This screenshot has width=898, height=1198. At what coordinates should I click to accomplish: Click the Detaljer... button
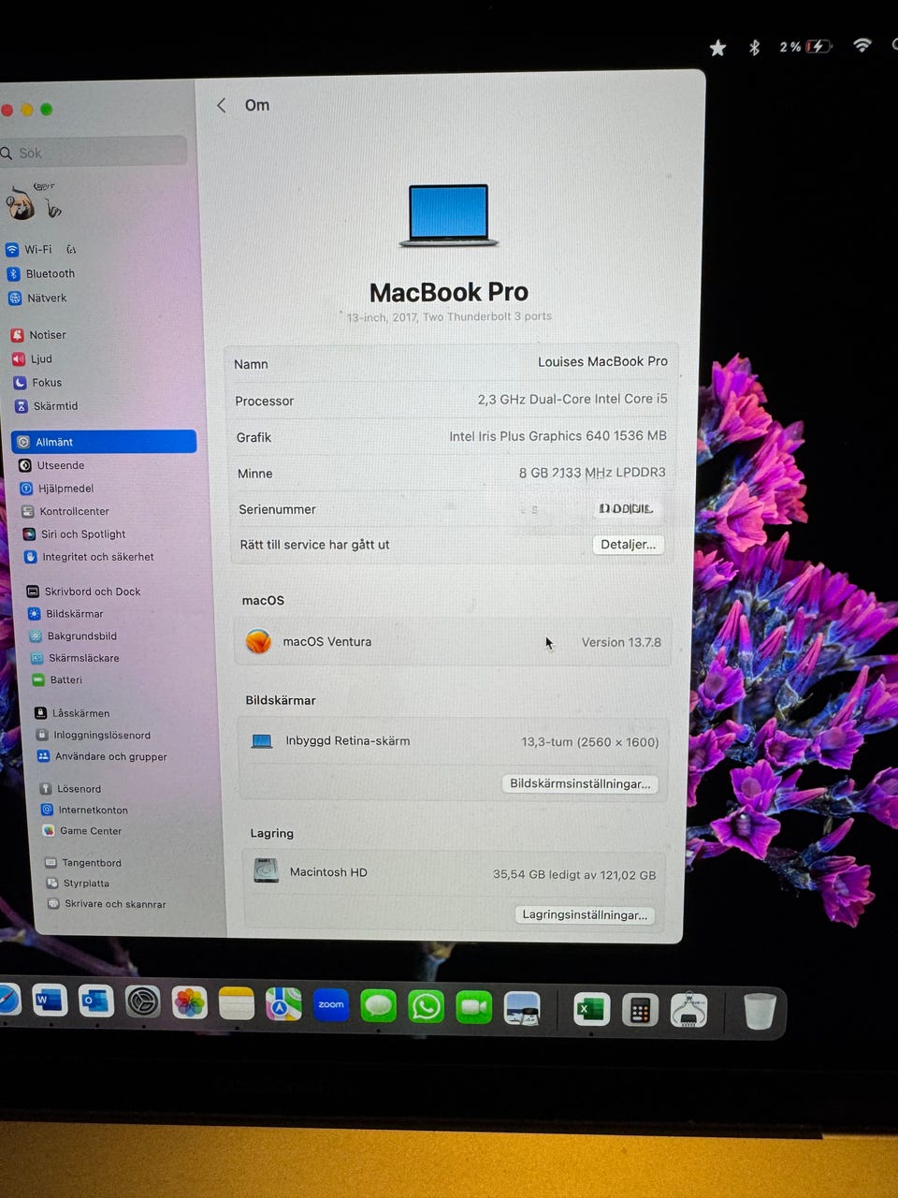click(628, 545)
